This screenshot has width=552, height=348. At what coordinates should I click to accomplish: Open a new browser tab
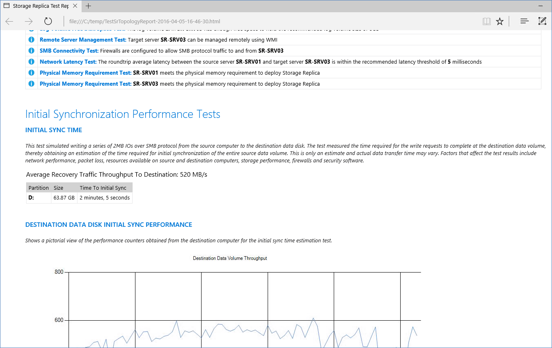[88, 6]
